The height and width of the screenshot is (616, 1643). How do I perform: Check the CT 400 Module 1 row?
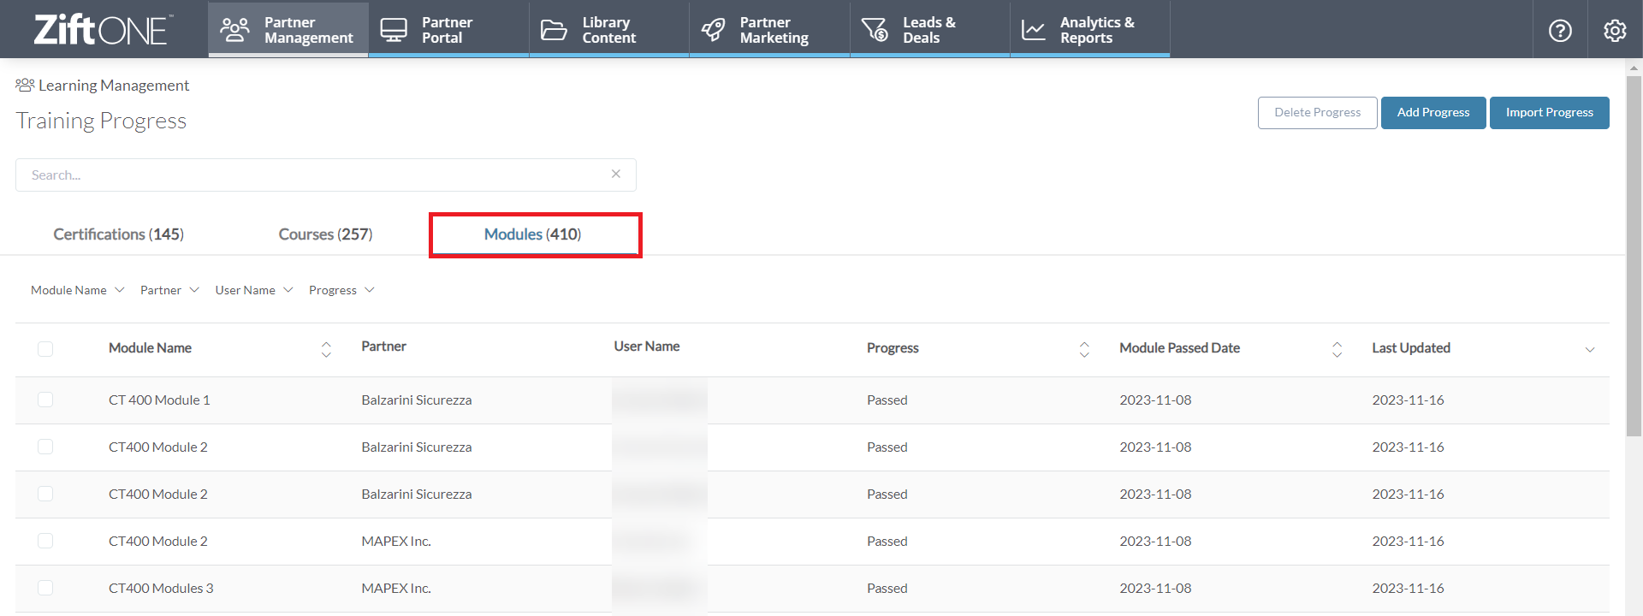point(45,400)
